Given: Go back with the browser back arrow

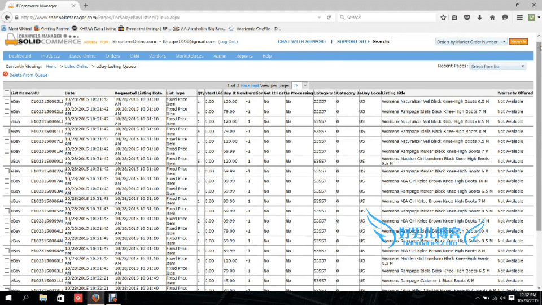Looking at the screenshot, I should 7,18.
